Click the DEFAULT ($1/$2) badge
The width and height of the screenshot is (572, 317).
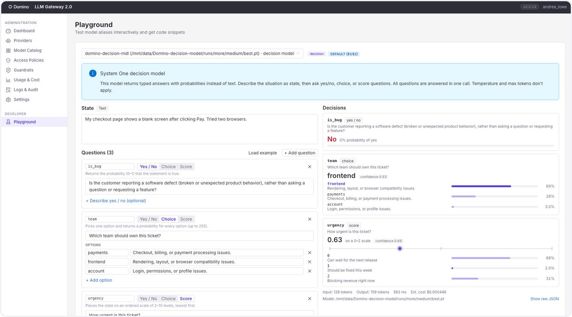click(x=344, y=54)
